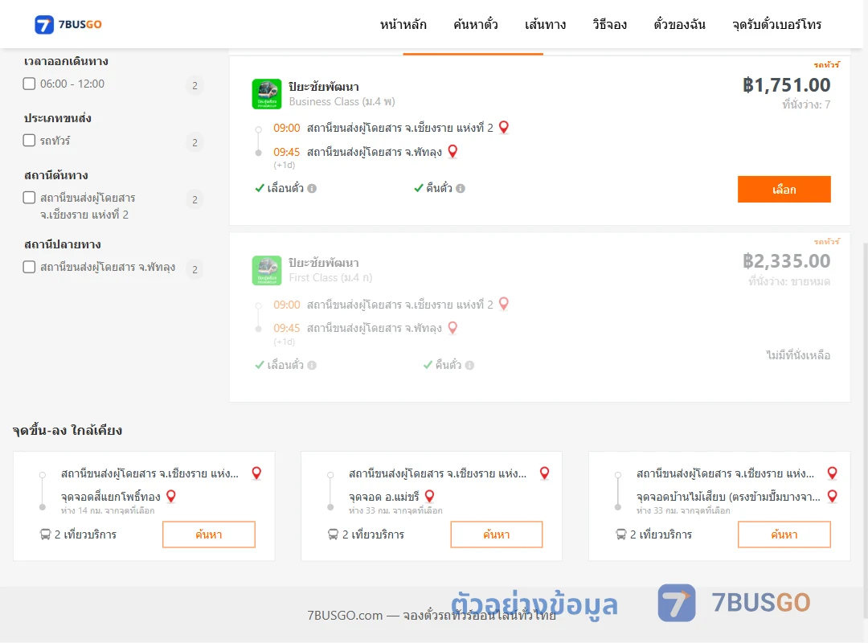Click the Business Class (ม.4 พ) label
868x643 pixels.
point(342,102)
